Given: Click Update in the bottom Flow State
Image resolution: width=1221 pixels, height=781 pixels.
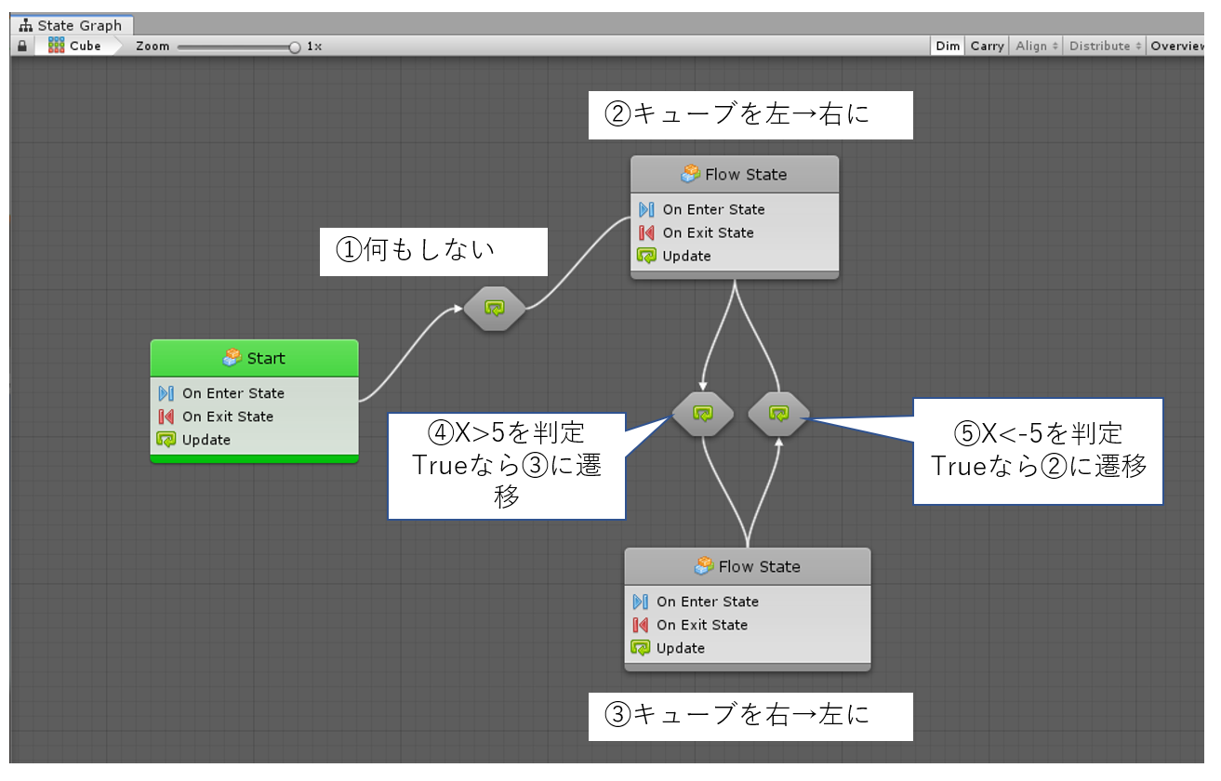Looking at the screenshot, I should click(680, 648).
